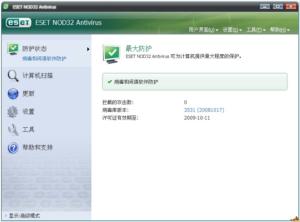Open the 工具(T) top menu
The height and width of the screenshot is (222, 300).
click(x=256, y=30)
